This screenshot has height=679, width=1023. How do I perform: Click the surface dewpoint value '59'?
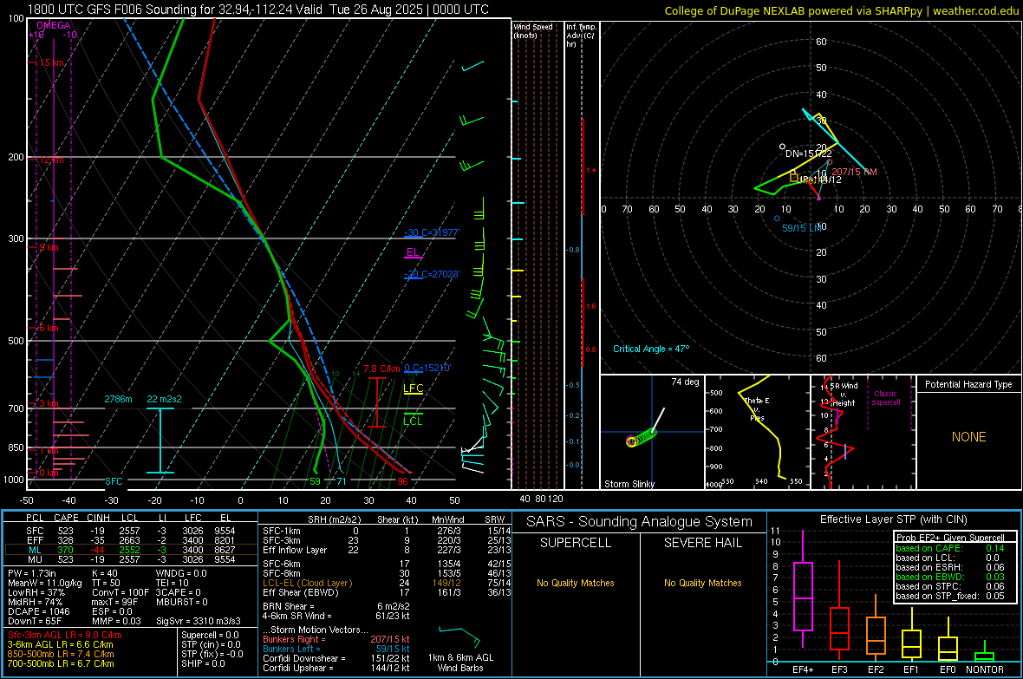[315, 481]
